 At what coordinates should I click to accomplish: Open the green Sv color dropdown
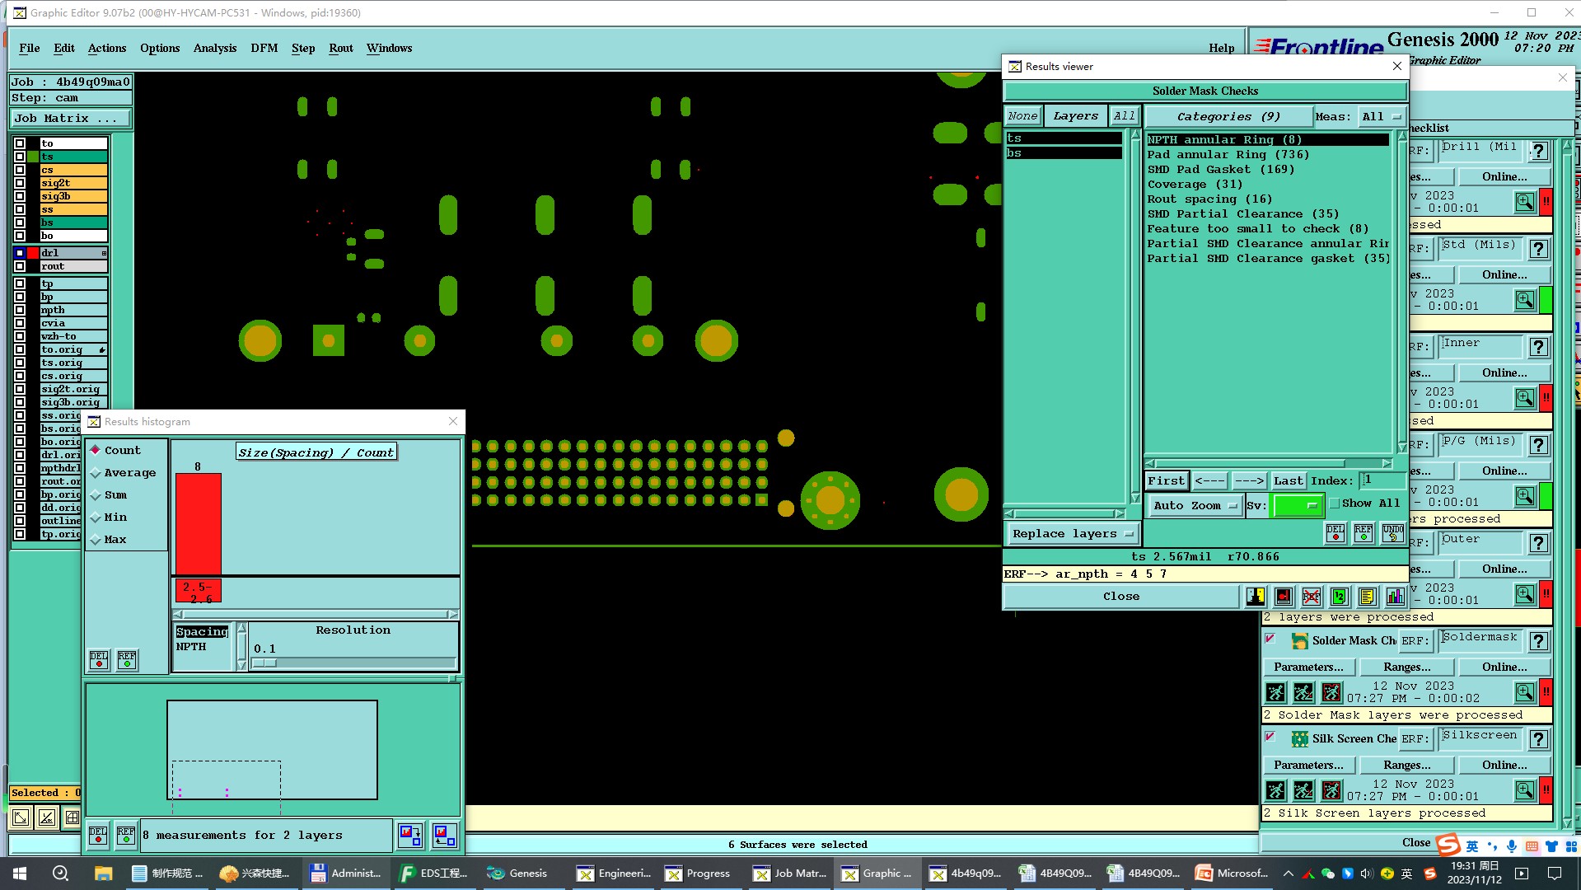[1298, 505]
